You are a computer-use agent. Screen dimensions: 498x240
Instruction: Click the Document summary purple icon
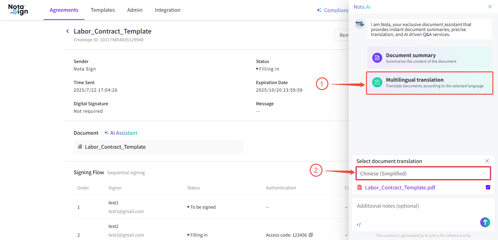click(x=377, y=58)
